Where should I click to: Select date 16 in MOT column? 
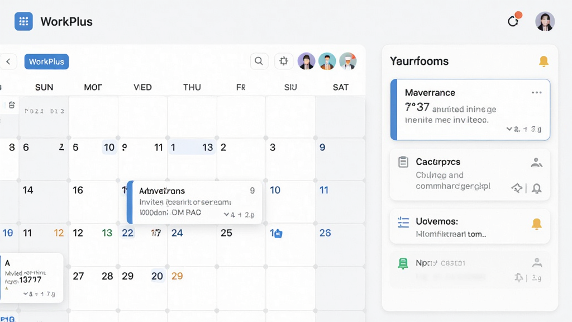78,190
